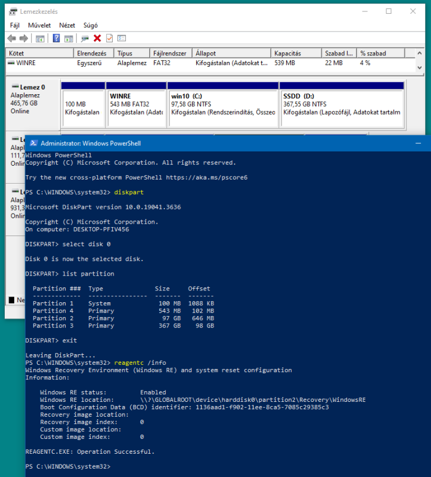This screenshot has height=477, width=431.
Task: Click the % szabad column header
Action: [x=381, y=53]
